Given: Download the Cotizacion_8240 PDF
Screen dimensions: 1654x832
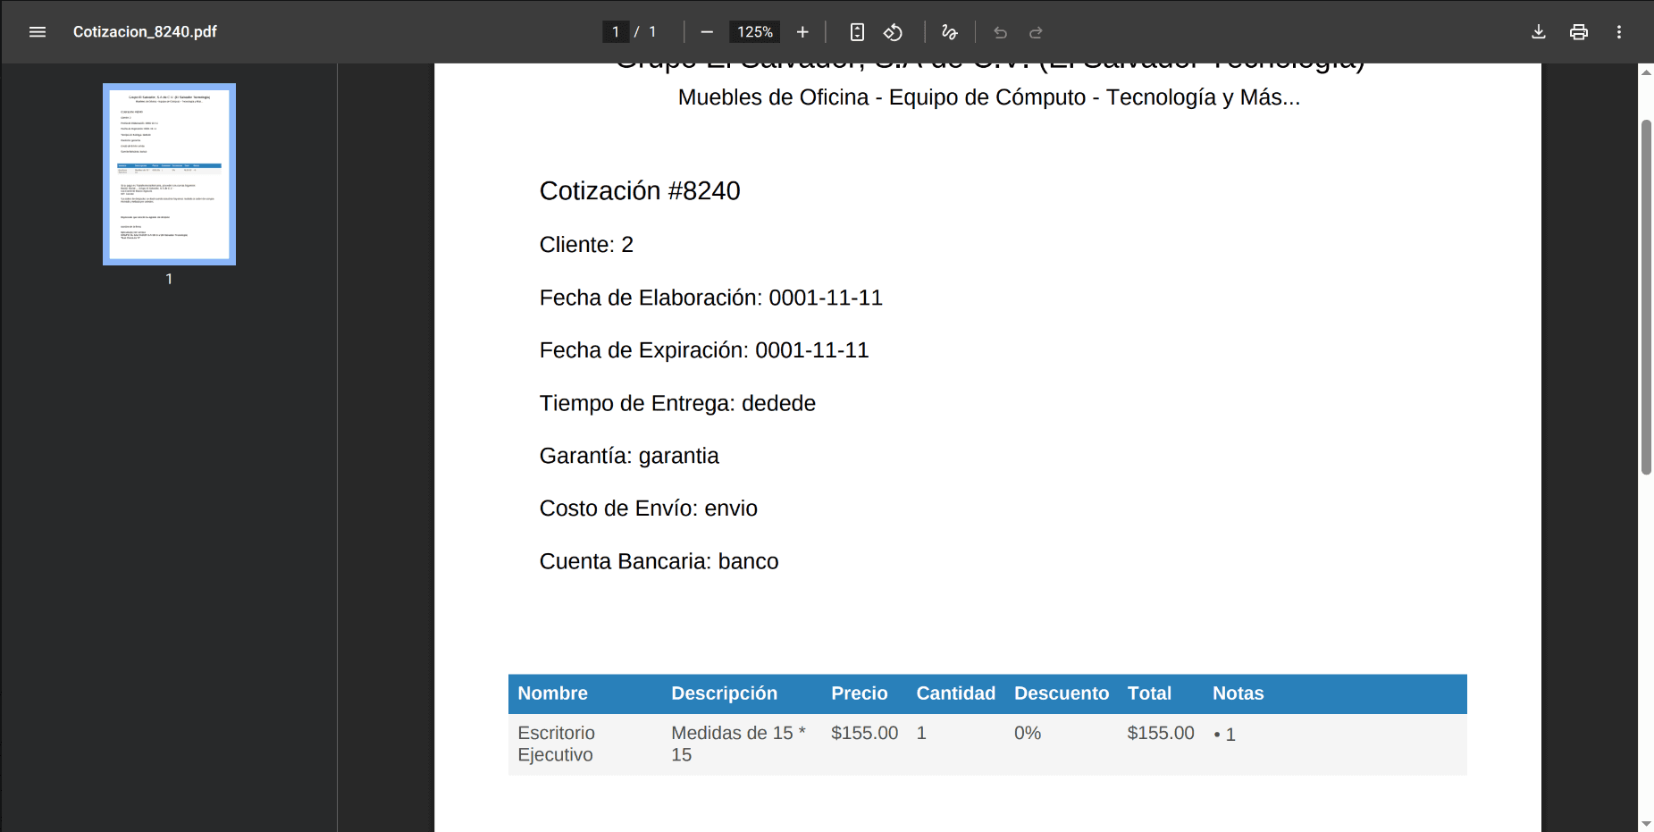Looking at the screenshot, I should (x=1539, y=32).
